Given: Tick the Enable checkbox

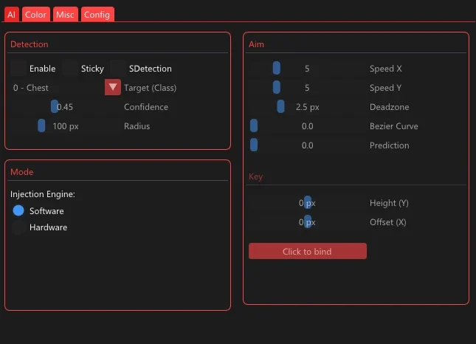Looking at the screenshot, I should (x=18, y=69).
